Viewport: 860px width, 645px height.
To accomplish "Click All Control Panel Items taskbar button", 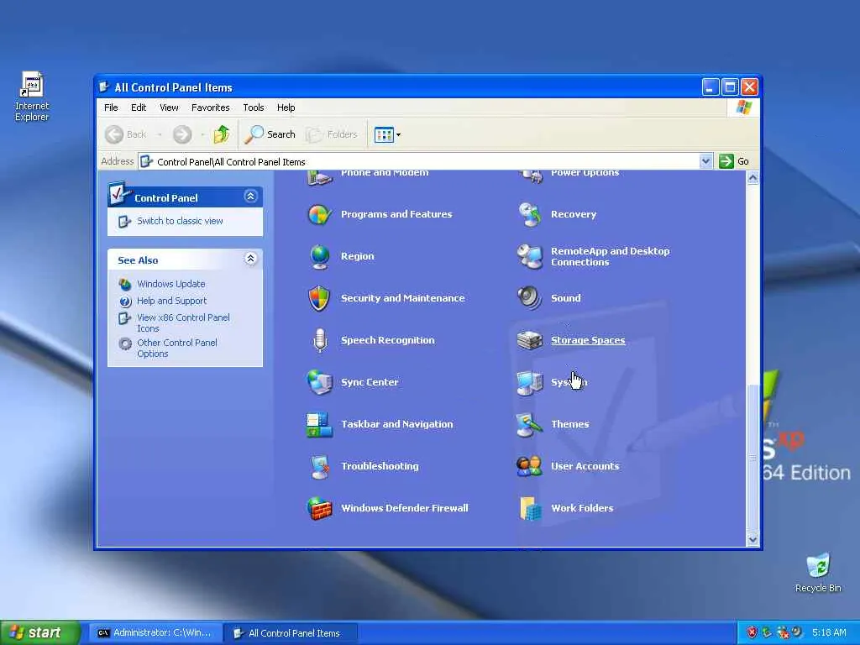I will point(291,633).
